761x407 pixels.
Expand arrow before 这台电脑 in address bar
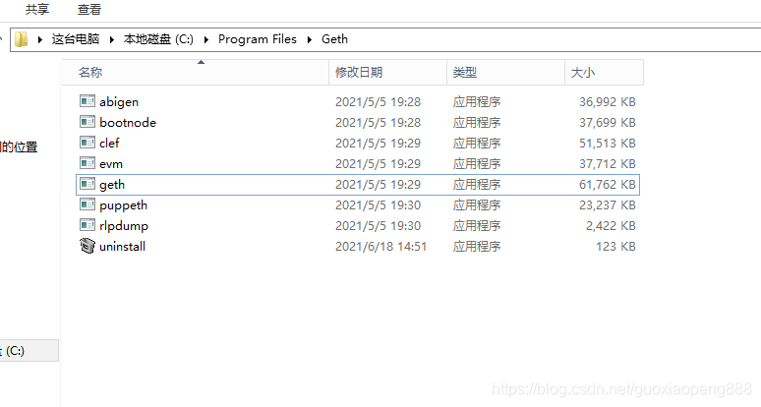tap(40, 39)
